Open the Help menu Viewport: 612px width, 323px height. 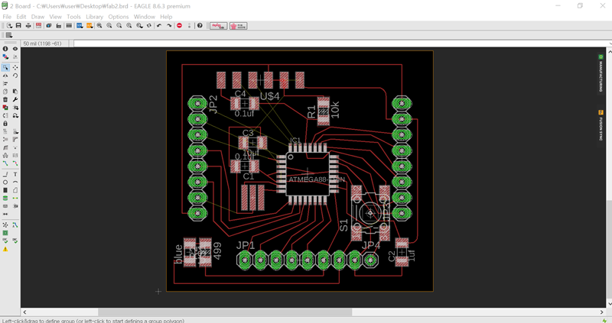166,17
